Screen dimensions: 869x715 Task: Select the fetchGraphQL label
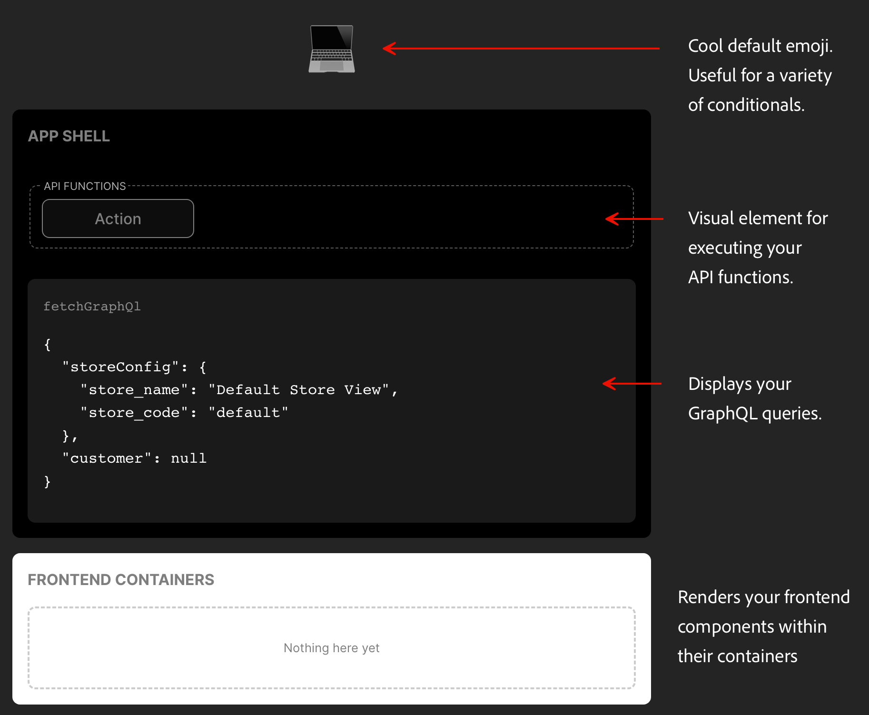coord(92,307)
